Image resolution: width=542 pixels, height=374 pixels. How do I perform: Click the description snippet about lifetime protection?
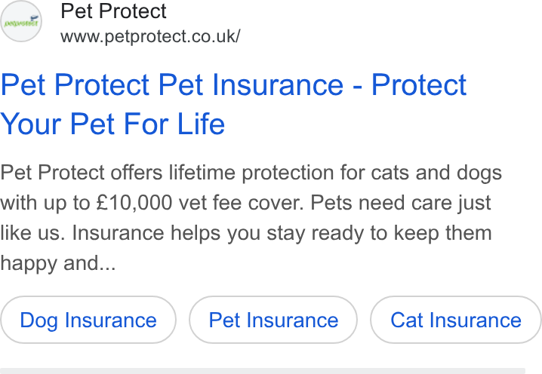click(x=251, y=218)
